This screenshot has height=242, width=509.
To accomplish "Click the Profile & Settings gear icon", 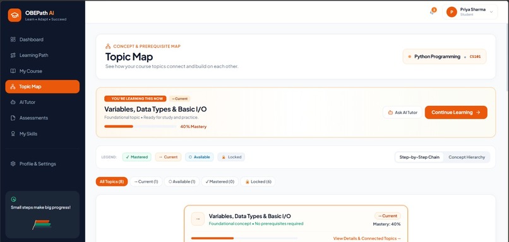I will [x=13, y=164].
